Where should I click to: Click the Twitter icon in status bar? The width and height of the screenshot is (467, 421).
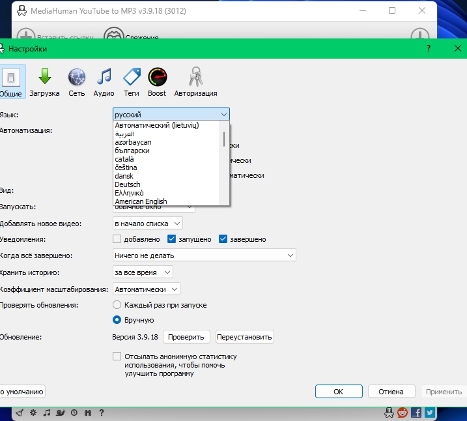point(430,413)
